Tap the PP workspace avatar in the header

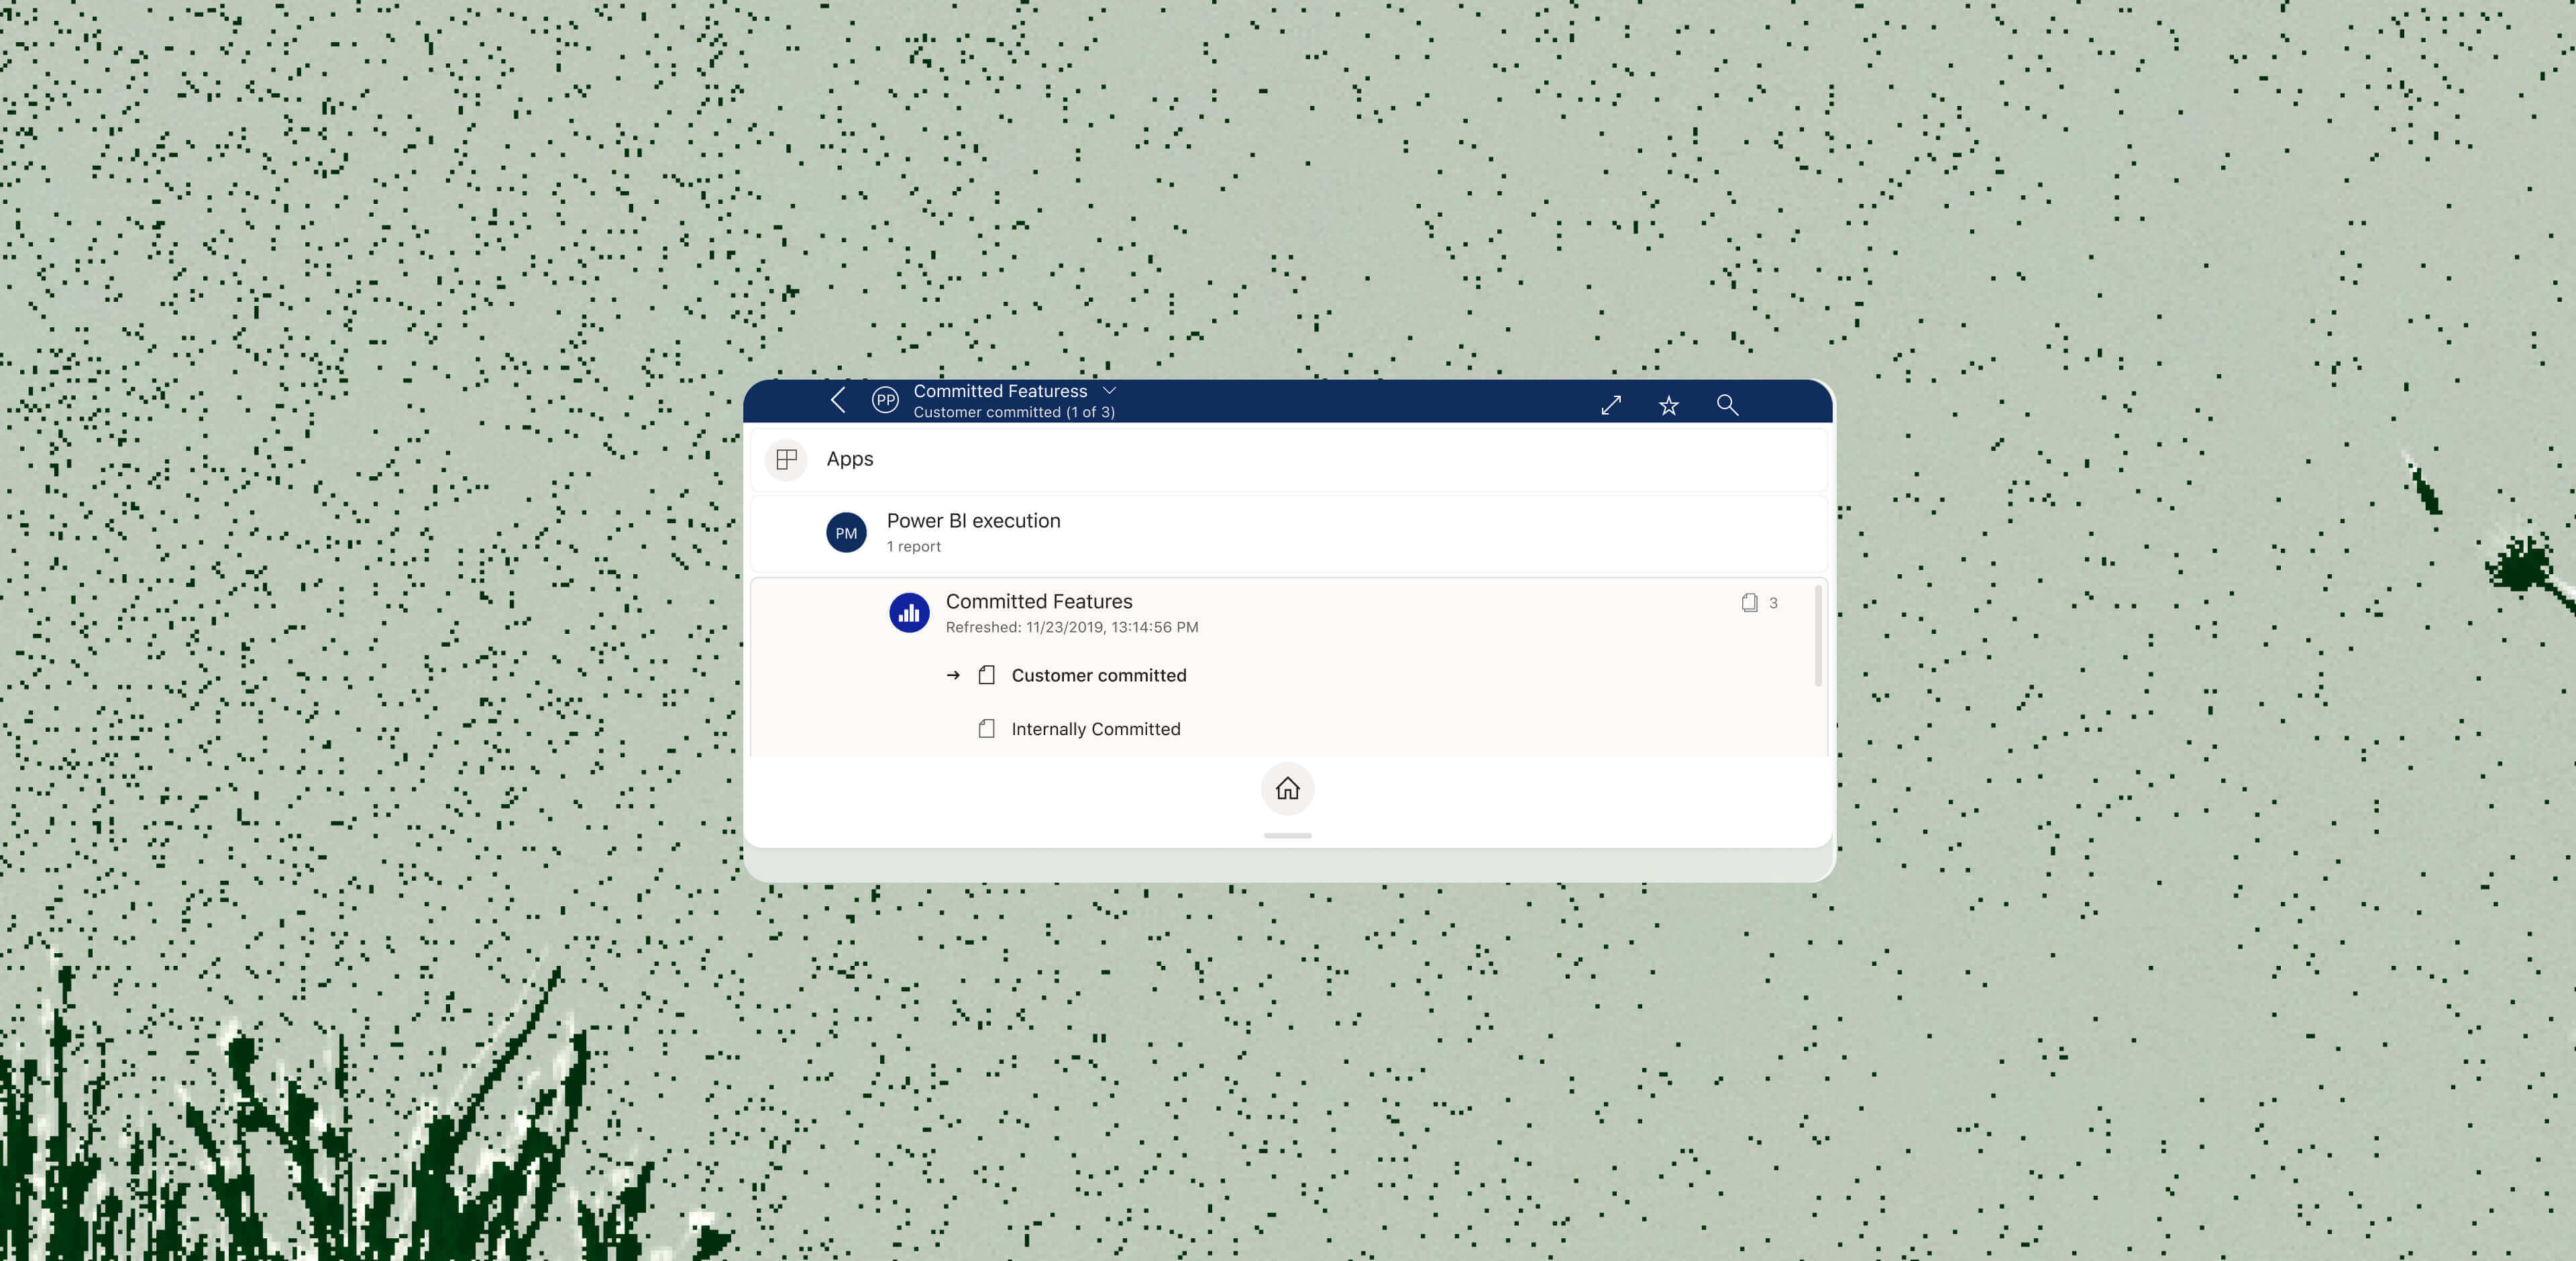pyautogui.click(x=885, y=399)
